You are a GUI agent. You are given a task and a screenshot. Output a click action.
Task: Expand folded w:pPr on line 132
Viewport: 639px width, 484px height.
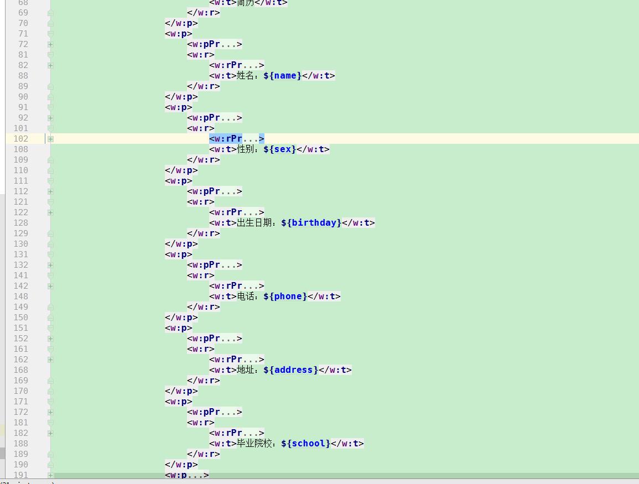50,265
